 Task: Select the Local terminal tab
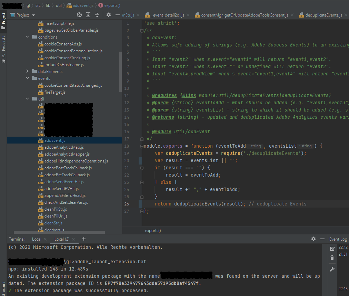click(37, 239)
